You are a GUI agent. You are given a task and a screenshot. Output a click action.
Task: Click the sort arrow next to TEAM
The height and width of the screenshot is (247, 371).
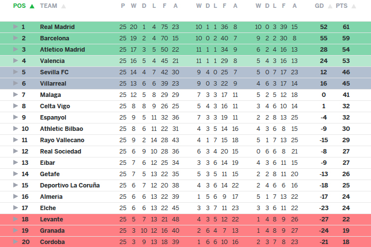[x=64, y=6]
